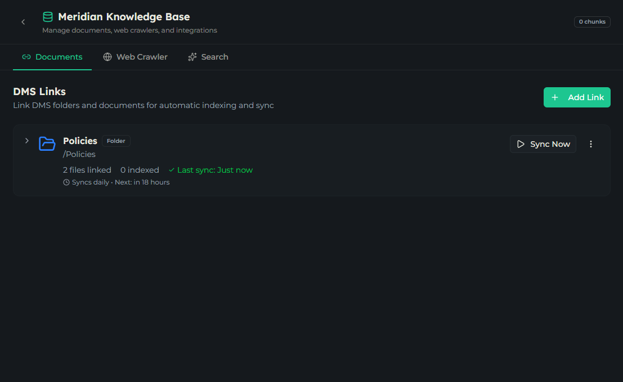623x382 pixels.
Task: Click the clock icon next to Syncs daily
Action: [66, 182]
